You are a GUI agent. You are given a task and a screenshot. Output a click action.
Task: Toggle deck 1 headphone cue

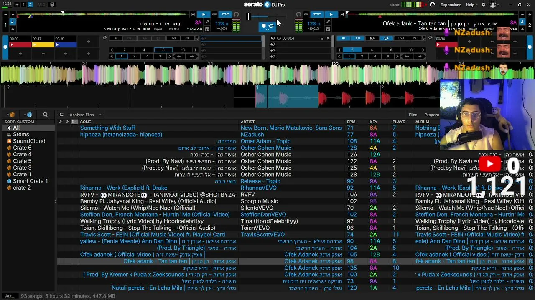[236, 15]
